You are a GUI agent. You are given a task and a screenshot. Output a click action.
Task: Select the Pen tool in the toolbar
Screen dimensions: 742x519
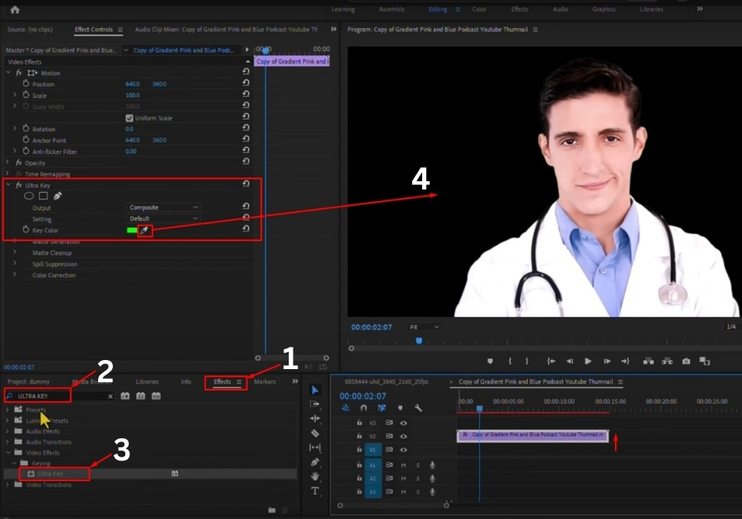315,462
